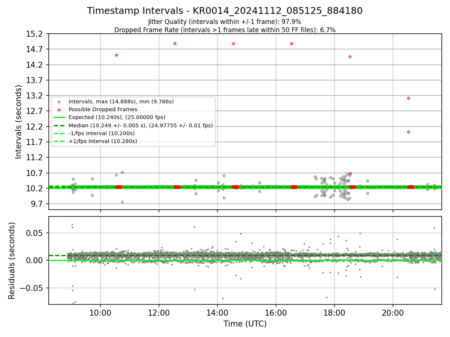The height and width of the screenshot is (337, 450).
Task: Click the red point near 10.7 seconds after 18:00
Action: click(x=350, y=173)
